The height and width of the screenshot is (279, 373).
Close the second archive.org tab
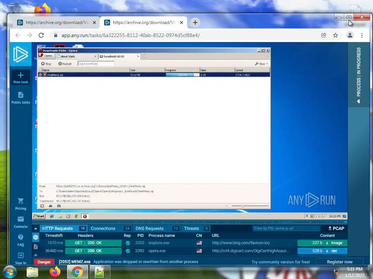coord(181,23)
